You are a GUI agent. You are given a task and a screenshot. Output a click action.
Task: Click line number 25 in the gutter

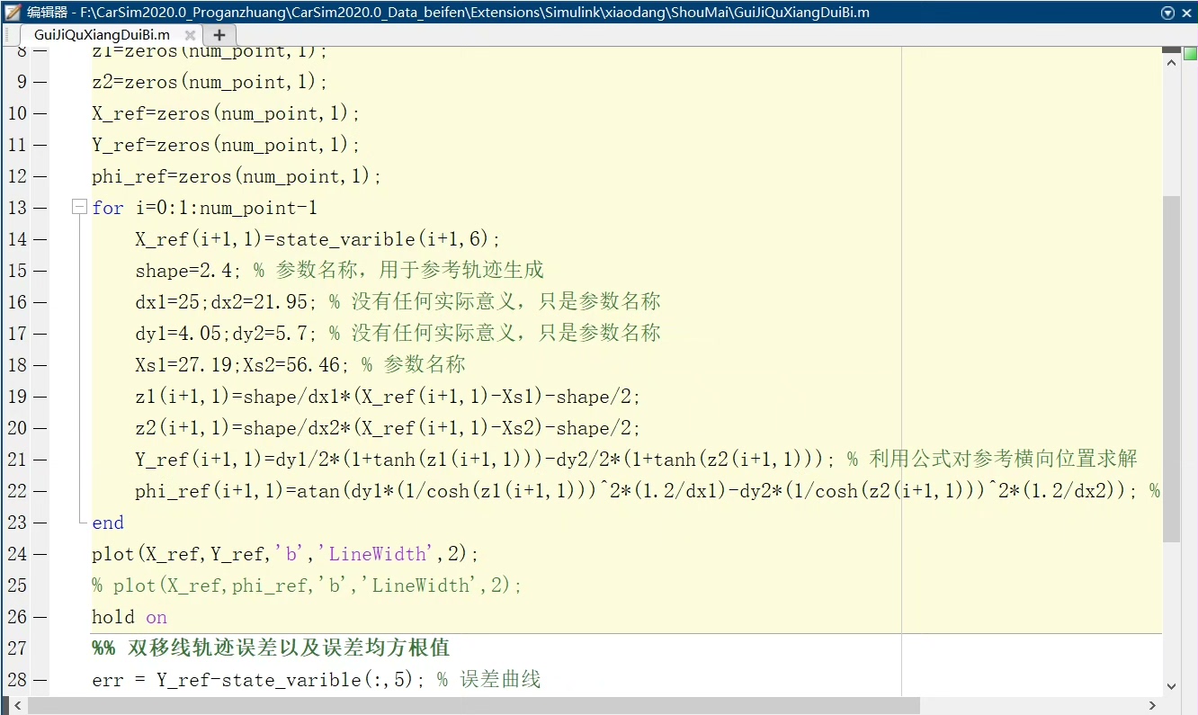(17, 585)
